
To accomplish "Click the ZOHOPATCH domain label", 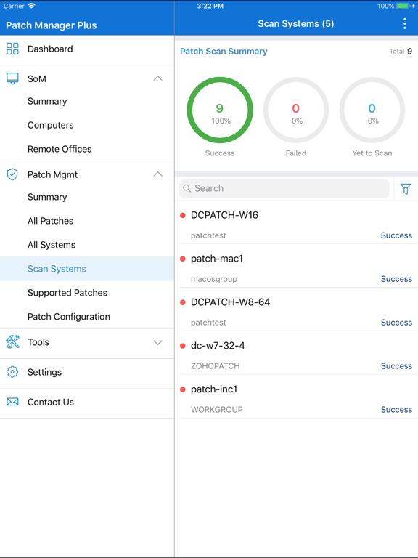I will point(216,366).
